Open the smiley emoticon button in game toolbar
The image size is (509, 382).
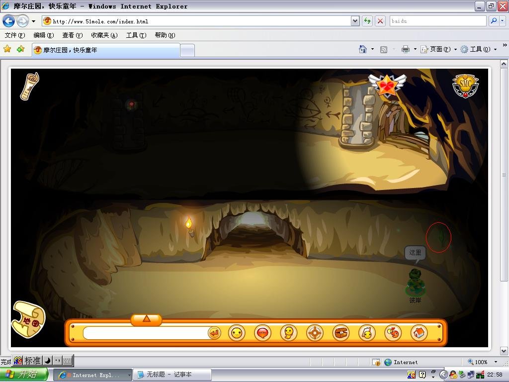pyautogui.click(x=237, y=333)
